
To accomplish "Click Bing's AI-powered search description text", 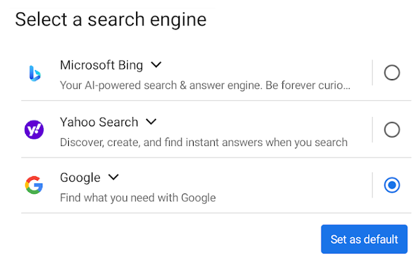I will click(x=204, y=85).
